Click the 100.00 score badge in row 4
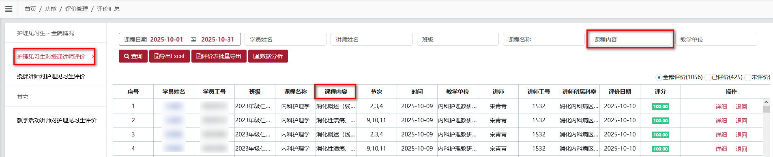Screen dimensions: 773x157 (660, 149)
